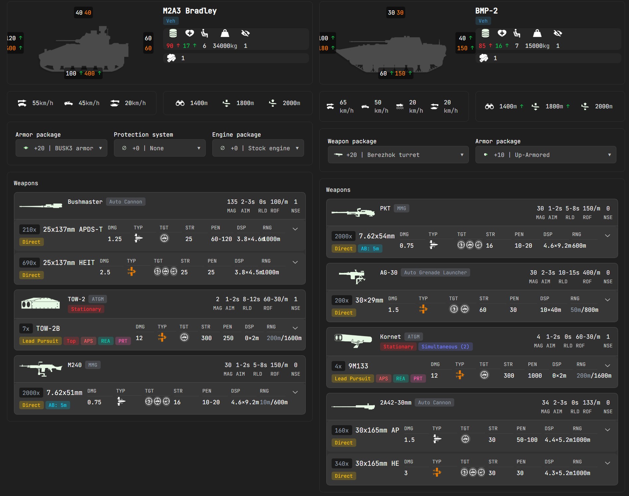This screenshot has width=629, height=496.
Task: Click the APS tag on 9M133 row
Action: click(x=383, y=378)
